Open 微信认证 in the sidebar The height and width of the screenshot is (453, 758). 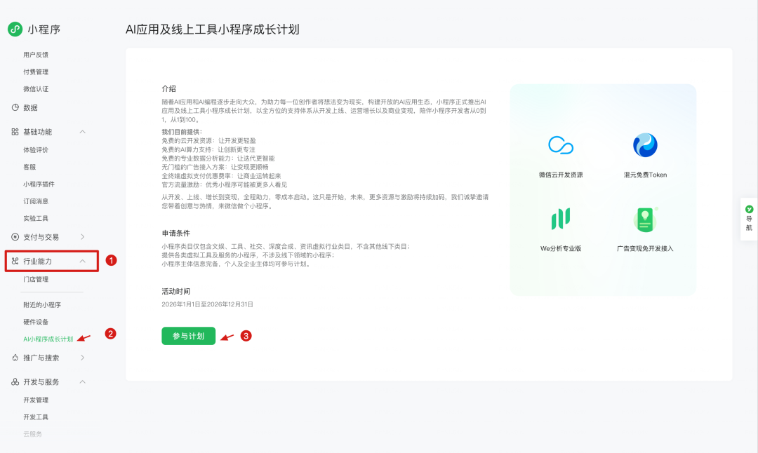36,89
